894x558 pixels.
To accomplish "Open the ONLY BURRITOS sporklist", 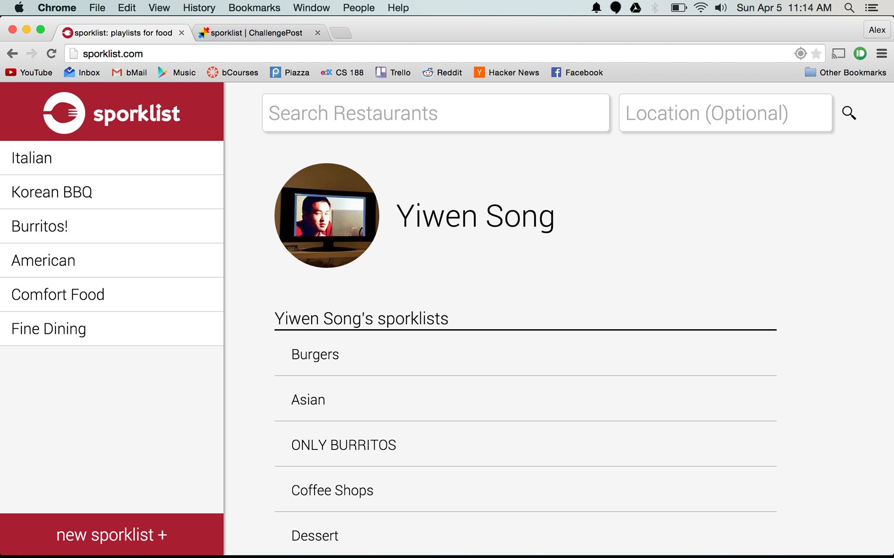I will click(x=344, y=445).
